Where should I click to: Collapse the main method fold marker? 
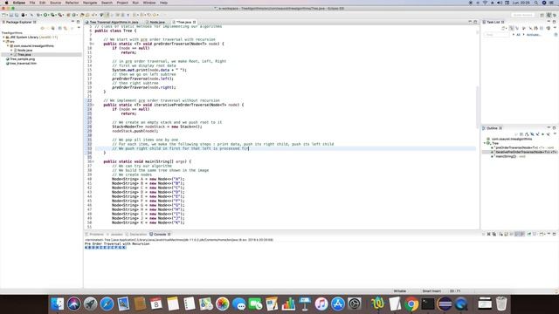[x=93, y=161]
